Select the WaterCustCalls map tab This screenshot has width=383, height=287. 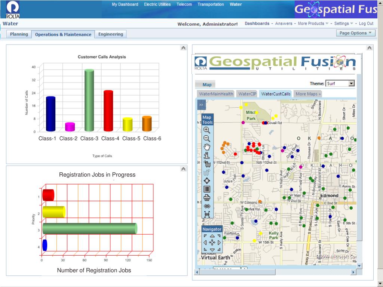tap(276, 94)
